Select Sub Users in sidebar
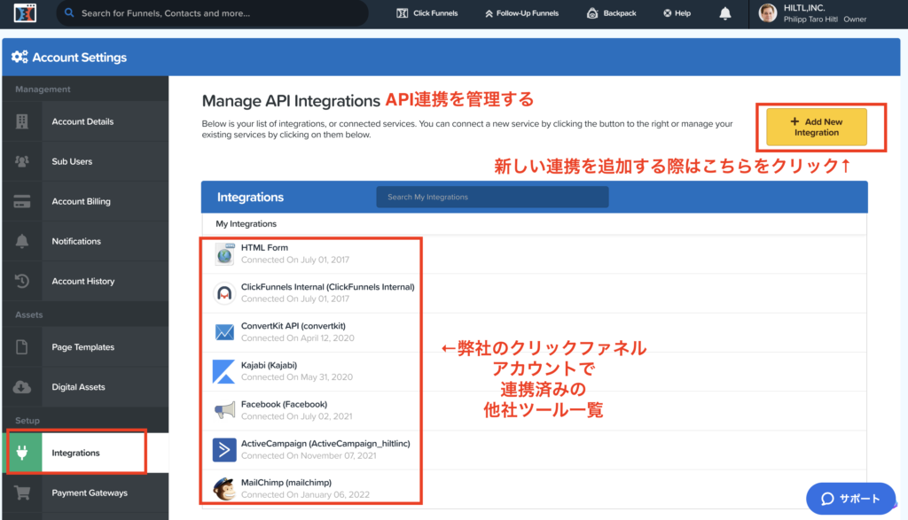908x520 pixels. point(86,161)
